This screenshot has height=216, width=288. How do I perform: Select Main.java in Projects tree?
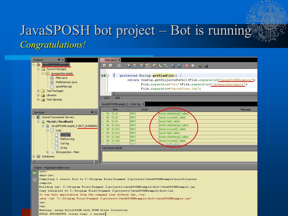click(61, 78)
